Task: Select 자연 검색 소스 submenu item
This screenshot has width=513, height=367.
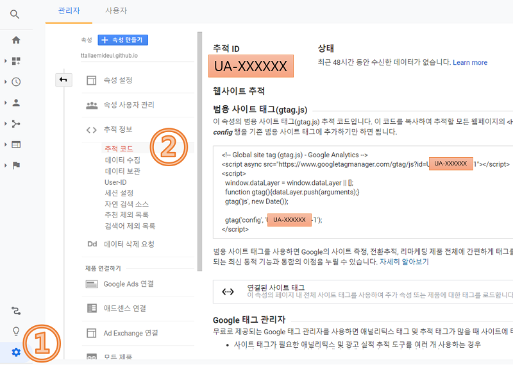Action: point(126,204)
